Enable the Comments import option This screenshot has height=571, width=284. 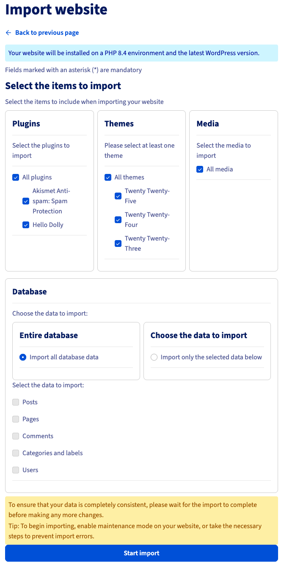pos(16,436)
